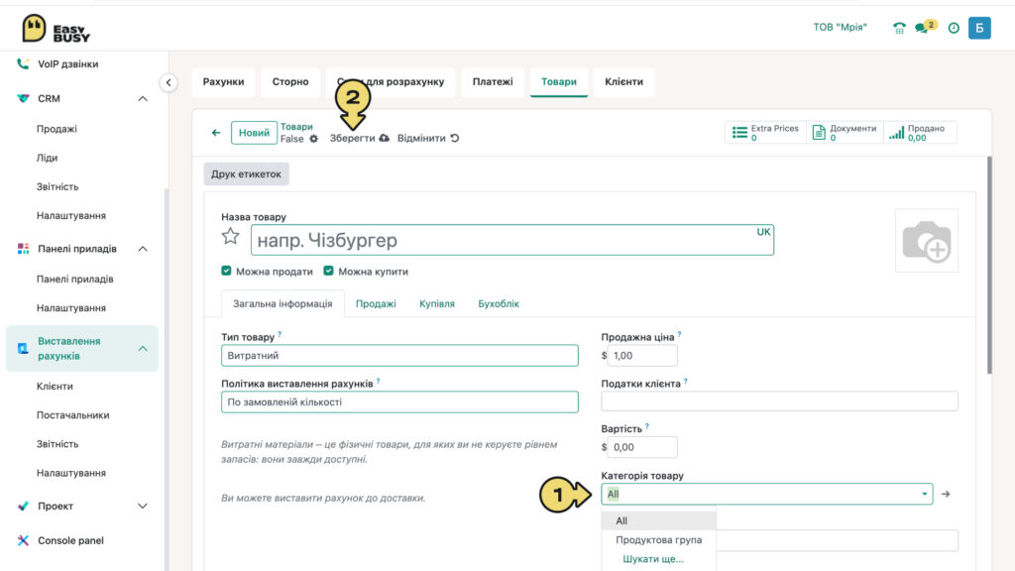Open the Бухоблік product tab
The image size is (1015, 571).
pyautogui.click(x=499, y=303)
